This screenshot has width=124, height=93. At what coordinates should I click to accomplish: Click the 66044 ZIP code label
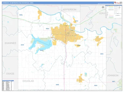[x=76, y=21]
